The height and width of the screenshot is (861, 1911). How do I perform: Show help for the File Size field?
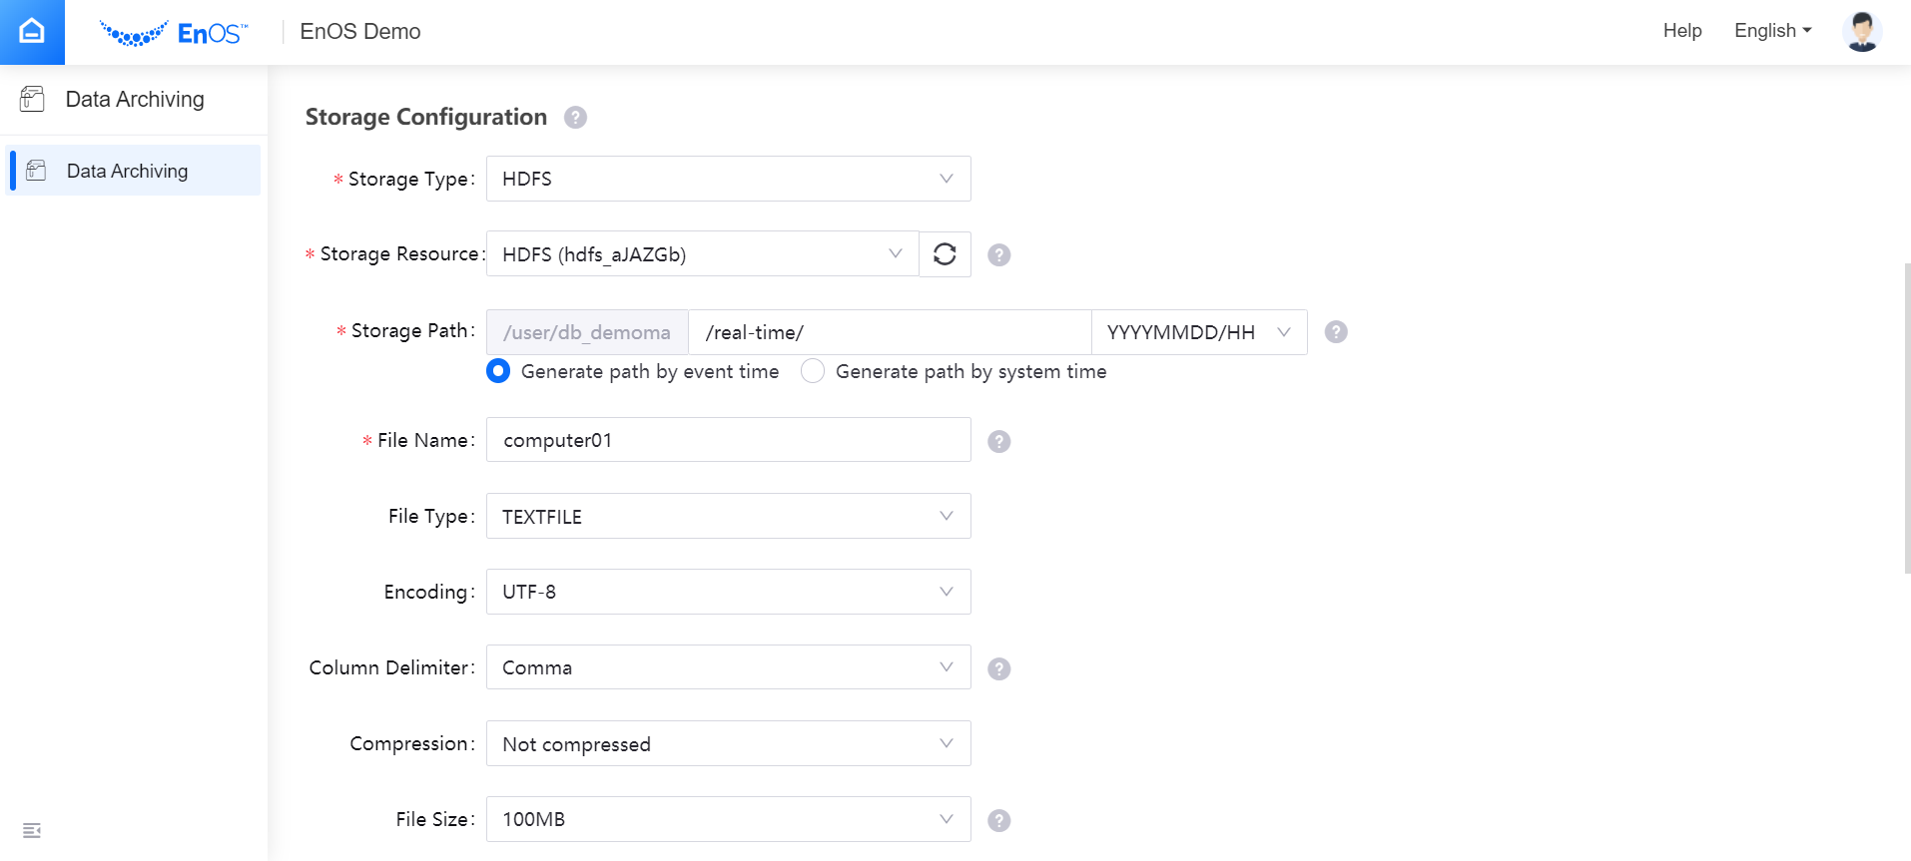(x=998, y=820)
